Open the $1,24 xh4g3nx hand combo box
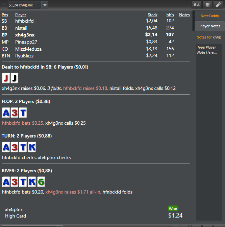Image resolution: width=225 pixels, height=227 pixels. pyautogui.click(x=28, y=5)
